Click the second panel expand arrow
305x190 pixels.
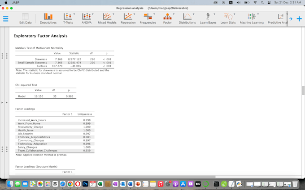pos(7,102)
